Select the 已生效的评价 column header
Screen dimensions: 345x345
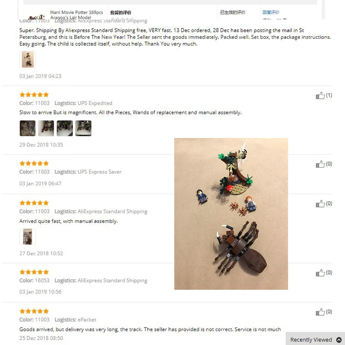tap(232, 13)
